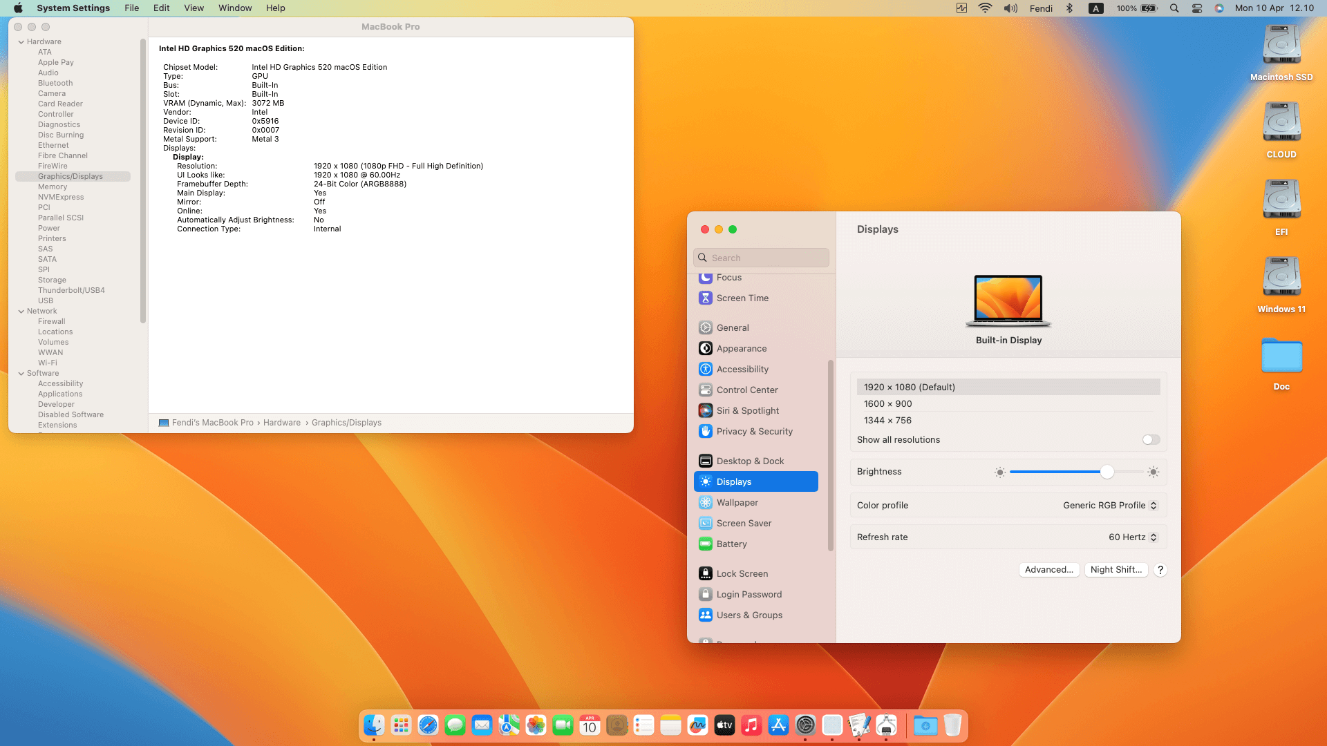Open Wallpaper settings pane
This screenshot has height=746, width=1327.
(x=755, y=503)
